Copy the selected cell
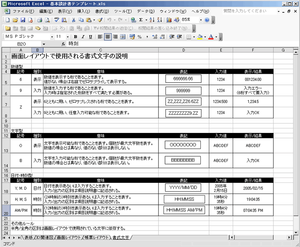The image size is (300, 247). click(x=81, y=20)
